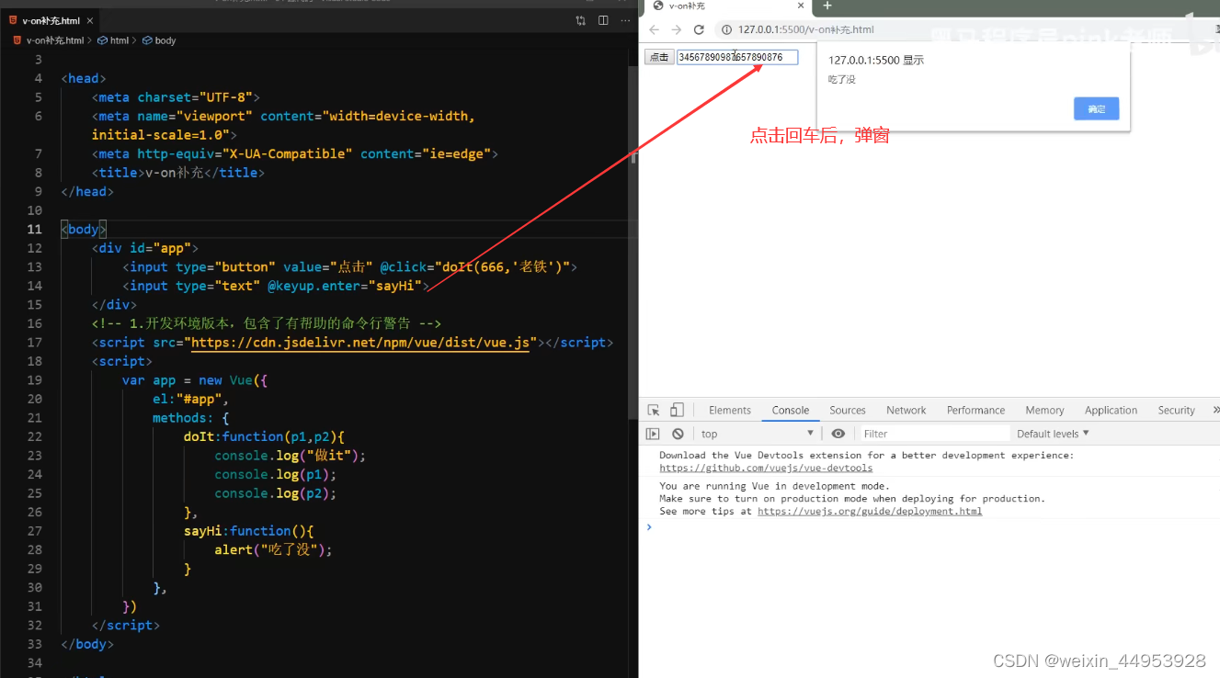Viewport: 1220px width, 678px height.
Task: Click the compare changes icon in VS Code
Action: click(x=580, y=20)
